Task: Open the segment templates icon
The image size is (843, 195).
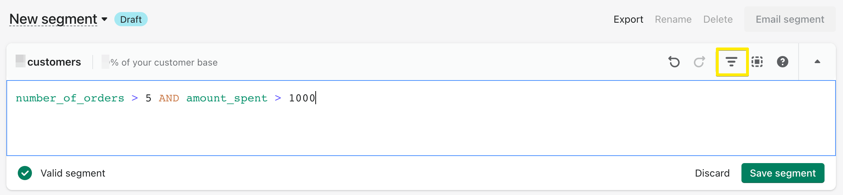Action: coord(757,62)
